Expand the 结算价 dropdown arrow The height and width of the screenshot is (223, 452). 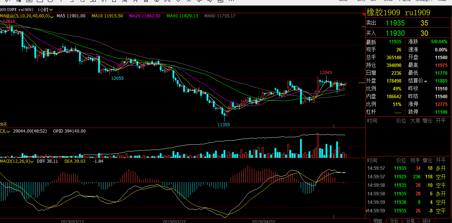(425, 82)
